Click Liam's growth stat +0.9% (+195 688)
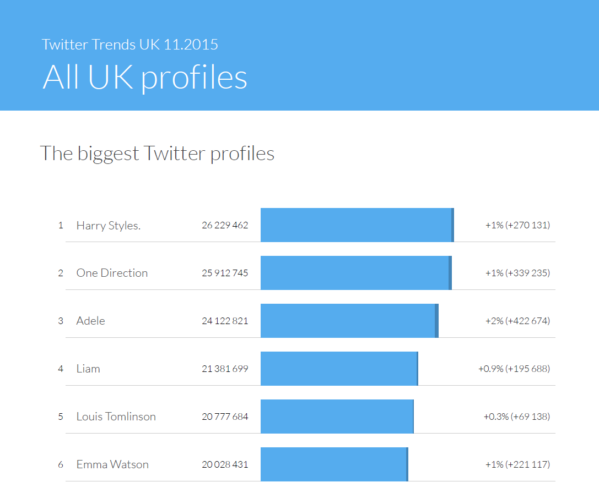Screen dimensions: 599x493 pos(514,369)
